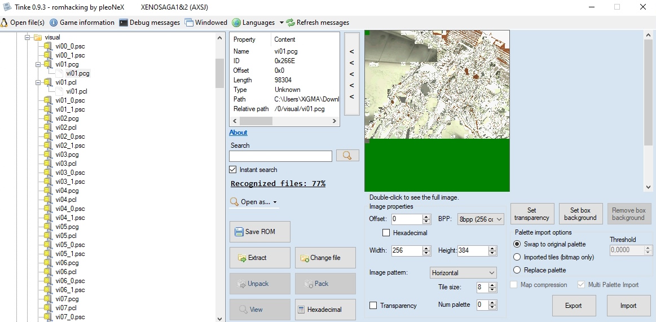The image size is (656, 322).
Task: Click the right panel scroll down arrow
Action: pos(649,187)
